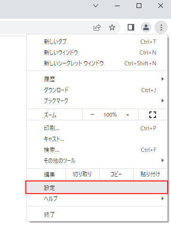Close the Chrome window
Screen dimensions: 171x228
click(x=161, y=6)
